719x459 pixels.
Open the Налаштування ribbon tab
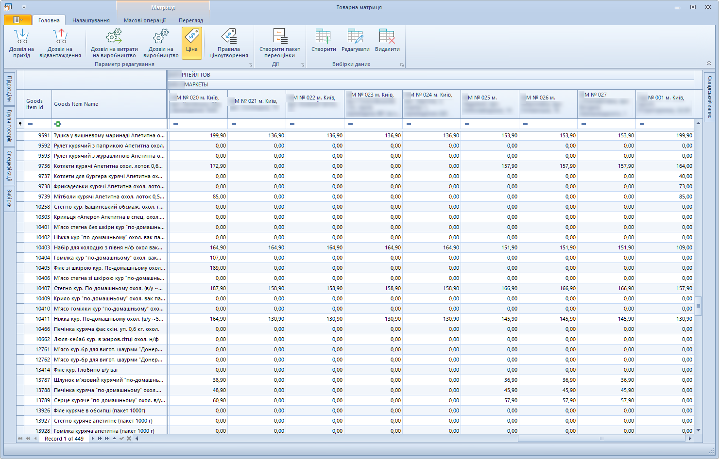91,20
